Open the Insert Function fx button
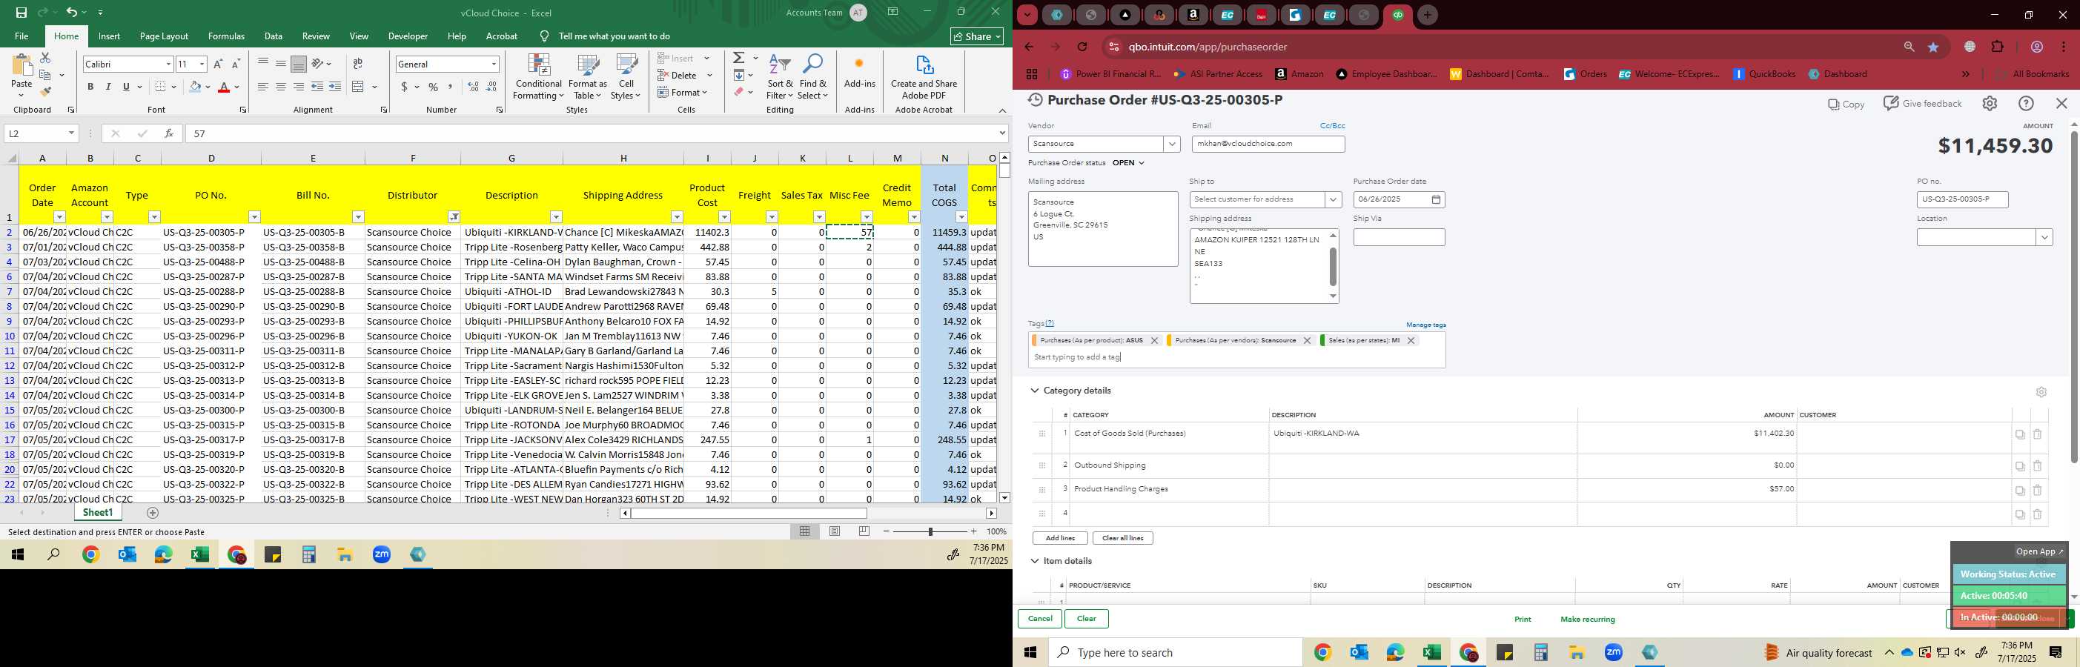The height and width of the screenshot is (667, 2080). (169, 133)
